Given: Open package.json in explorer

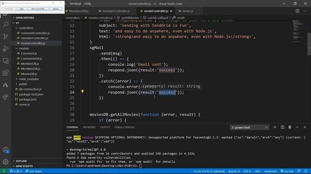Looking at the screenshot, I should click(x=28, y=99).
